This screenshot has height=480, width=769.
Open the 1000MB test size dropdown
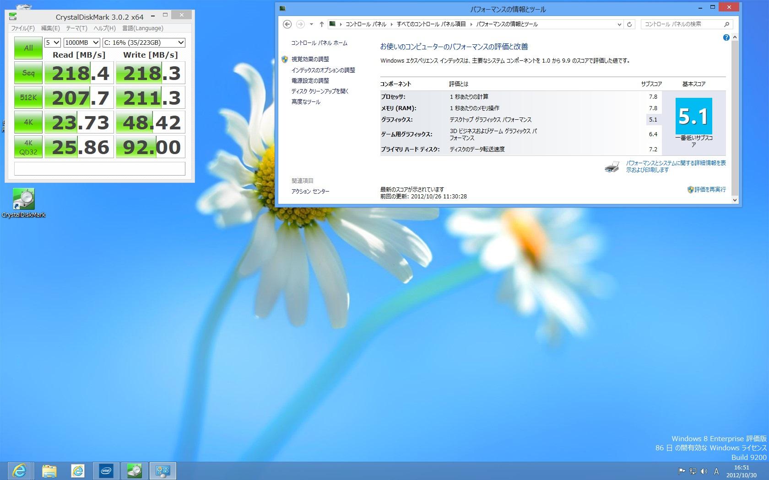(x=81, y=43)
